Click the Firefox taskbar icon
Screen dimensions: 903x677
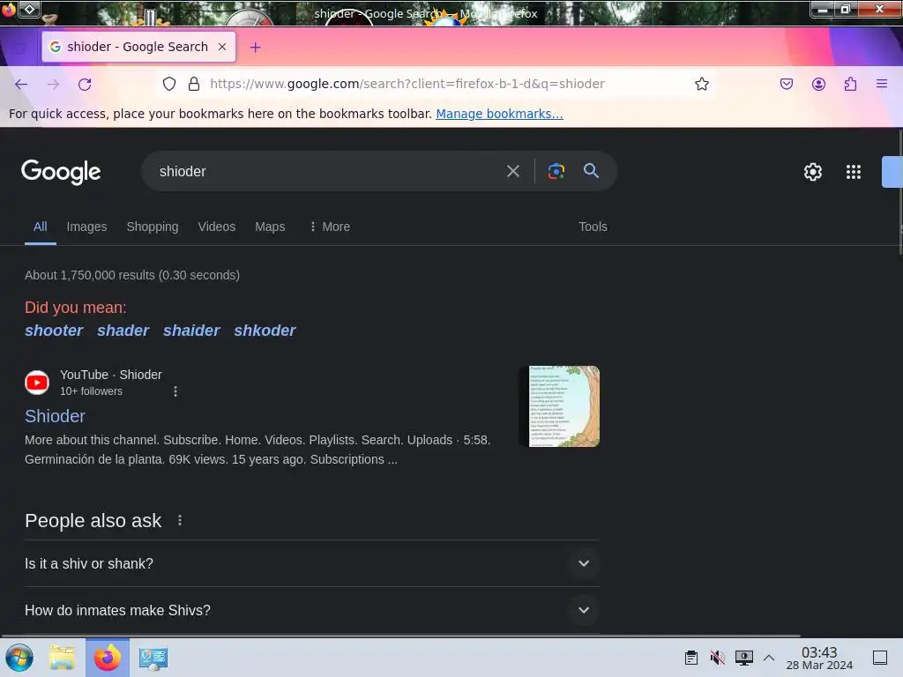108,658
